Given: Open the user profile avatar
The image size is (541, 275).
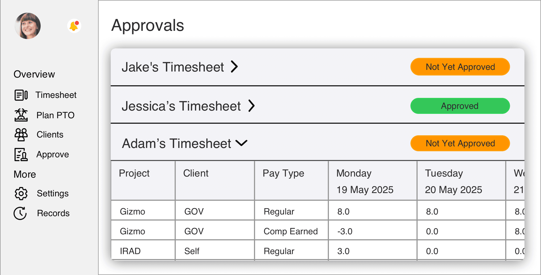Looking at the screenshot, I should point(28,26).
